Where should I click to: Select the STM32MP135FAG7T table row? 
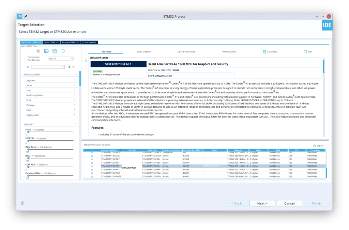(x=204, y=177)
